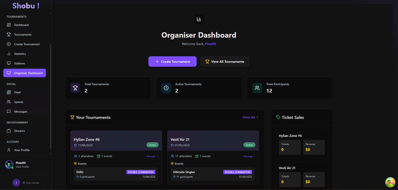Open View All in Your Tournaments
Screen dimensions: 398x190
pos(250,117)
